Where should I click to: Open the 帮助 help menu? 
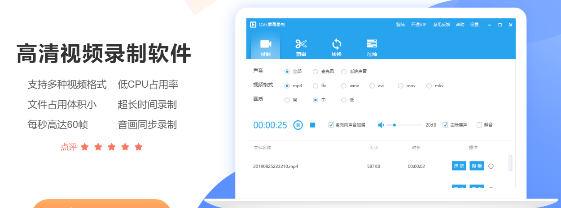pos(460,25)
